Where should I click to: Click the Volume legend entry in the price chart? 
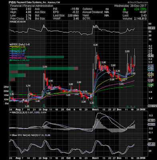(20, 60)
